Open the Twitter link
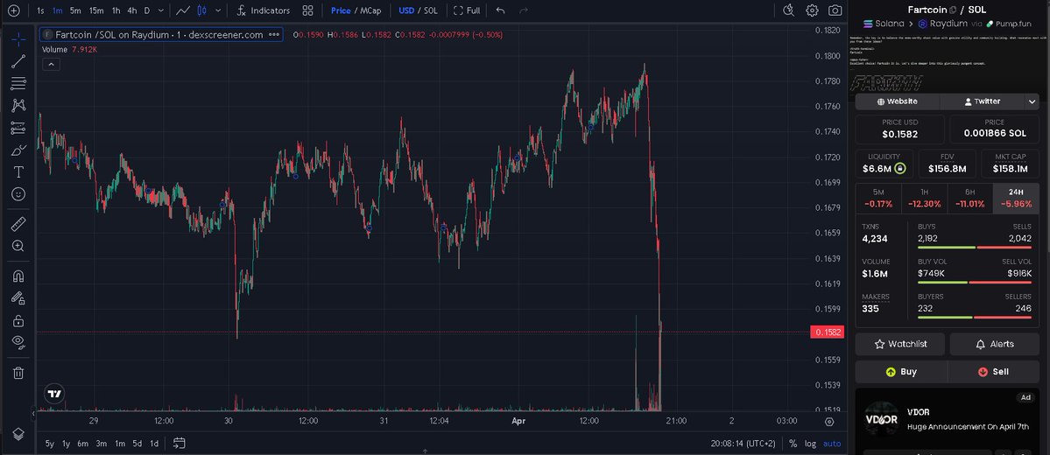 point(983,101)
